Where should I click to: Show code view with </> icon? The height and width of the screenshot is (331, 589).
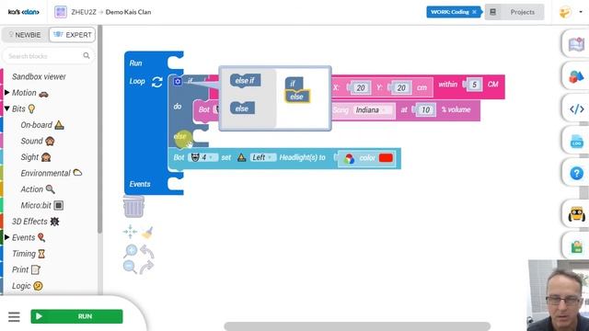(x=577, y=109)
